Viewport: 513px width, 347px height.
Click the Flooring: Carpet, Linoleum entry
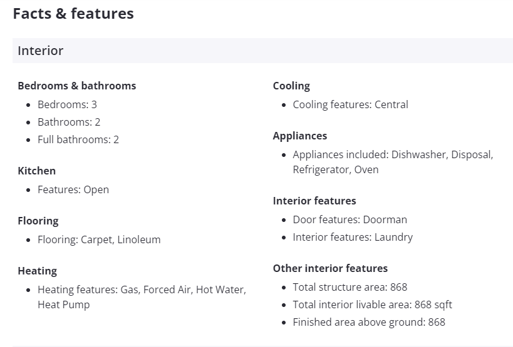[99, 239]
